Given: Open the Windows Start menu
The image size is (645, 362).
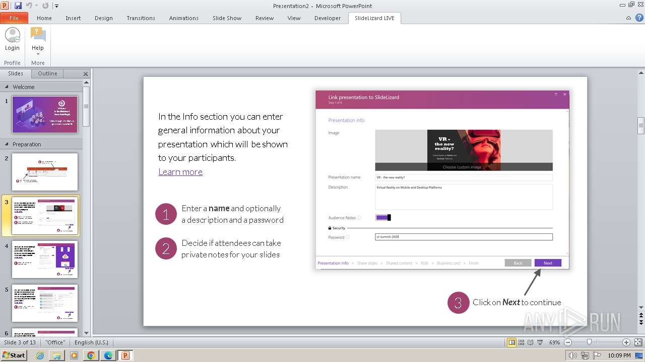Looking at the screenshot, I should click(x=14, y=355).
